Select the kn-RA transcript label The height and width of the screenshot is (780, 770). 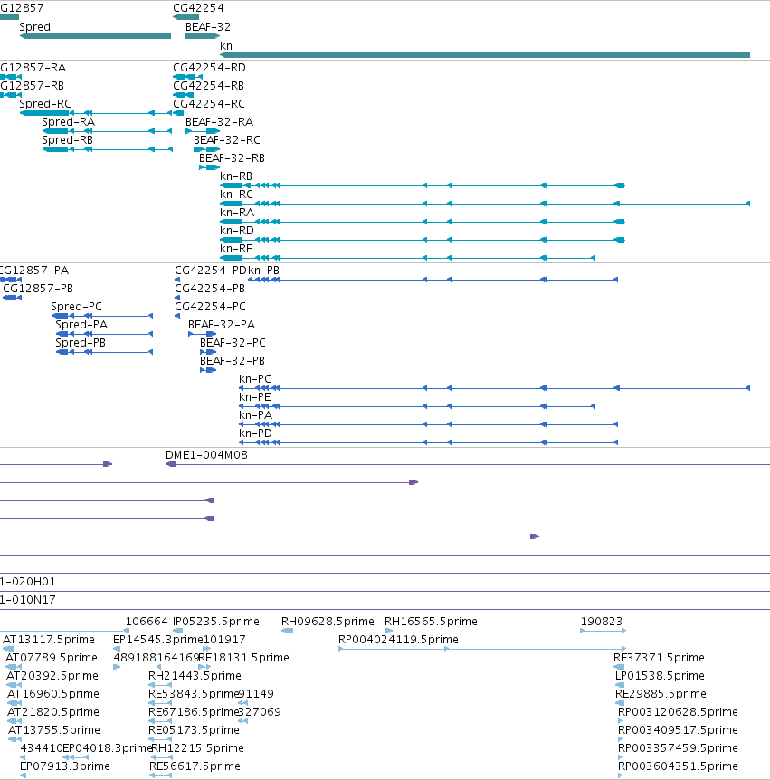[x=237, y=213]
